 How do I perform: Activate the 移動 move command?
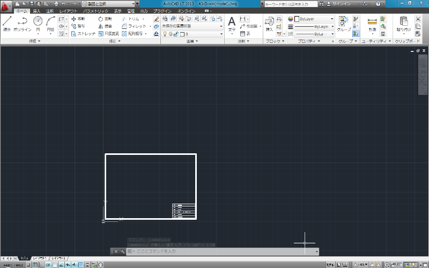(x=78, y=19)
